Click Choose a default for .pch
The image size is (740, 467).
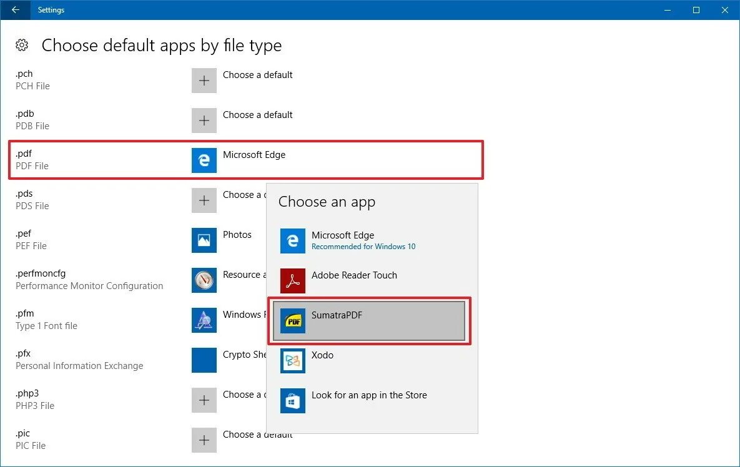pos(258,75)
